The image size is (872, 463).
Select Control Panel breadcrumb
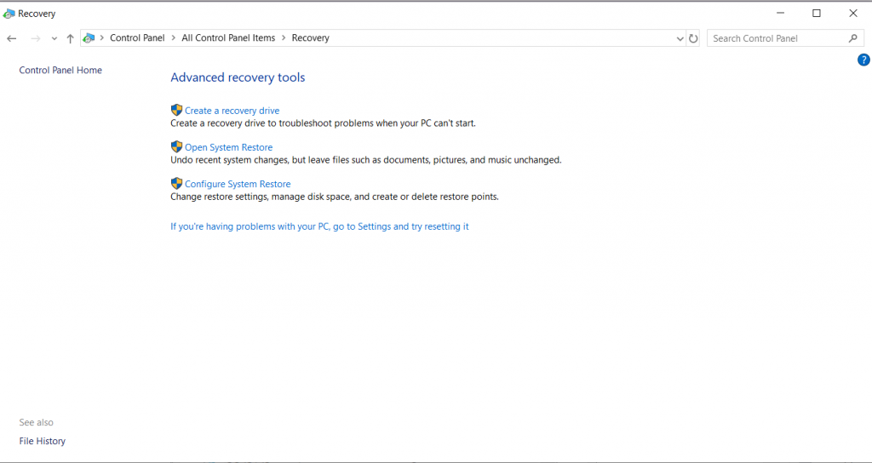tap(137, 37)
